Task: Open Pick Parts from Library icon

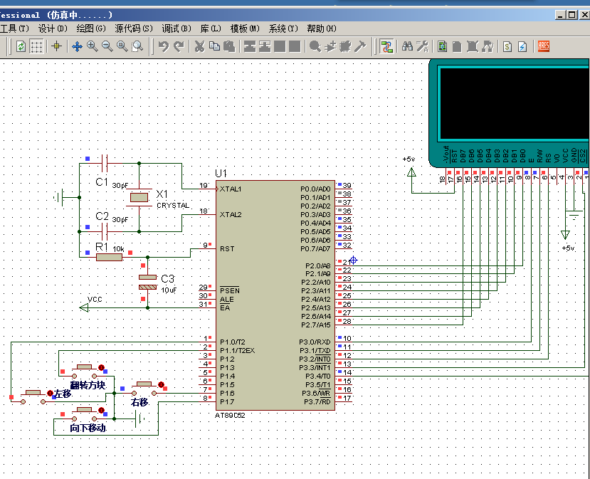Action: pos(315,46)
